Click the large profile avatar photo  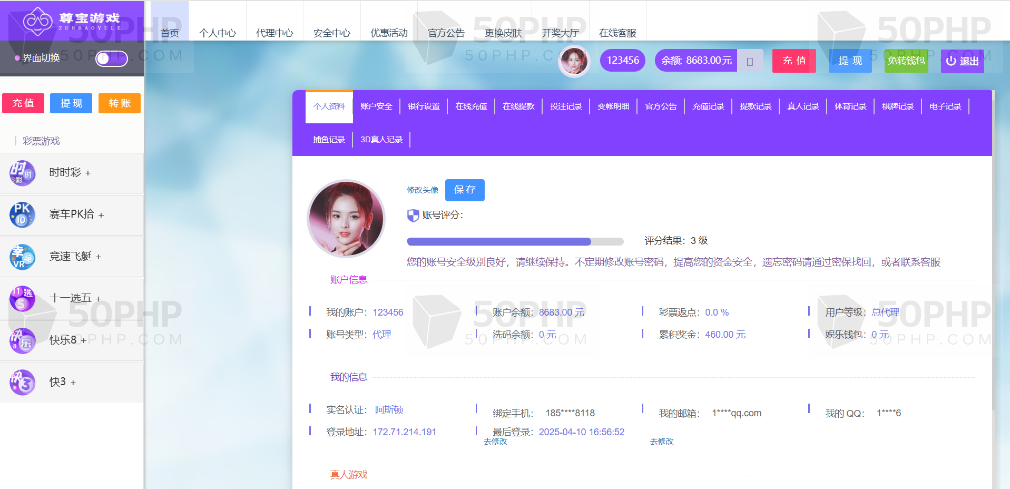pos(346,219)
